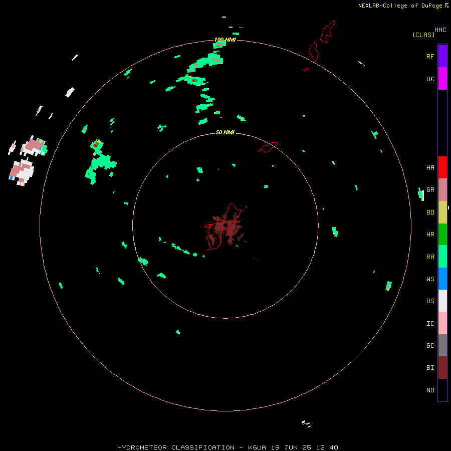Click the GC legend label text

click(x=430, y=346)
